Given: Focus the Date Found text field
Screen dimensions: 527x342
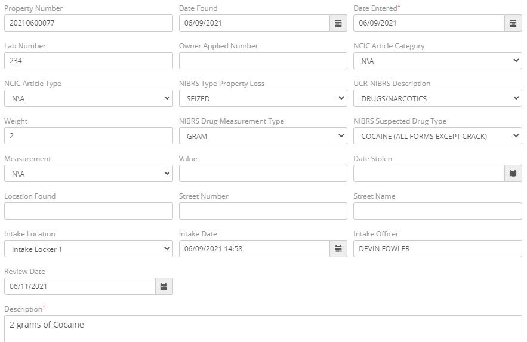Looking at the screenshot, I should click(x=254, y=23).
